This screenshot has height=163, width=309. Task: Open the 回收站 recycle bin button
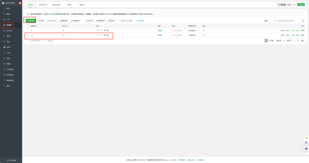[x=112, y=21]
